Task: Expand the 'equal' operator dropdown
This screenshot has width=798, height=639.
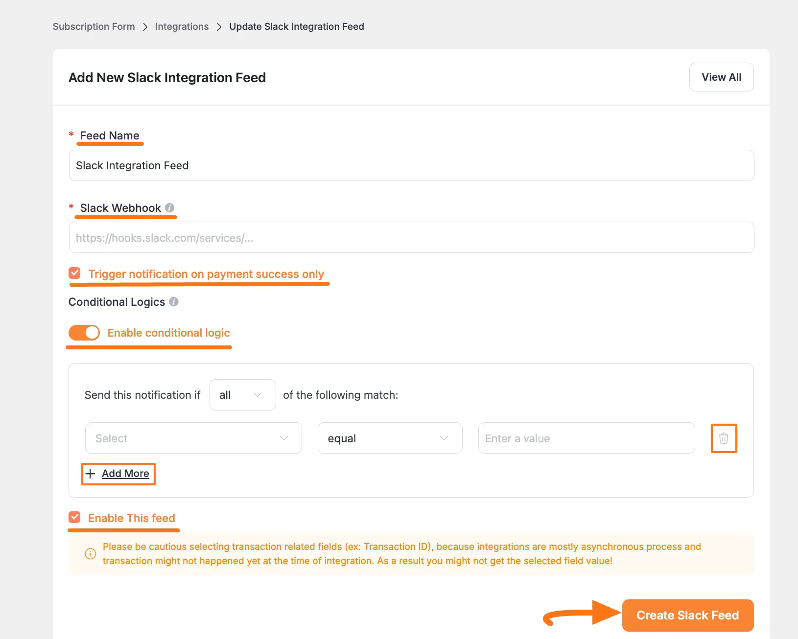Action: pyautogui.click(x=390, y=438)
